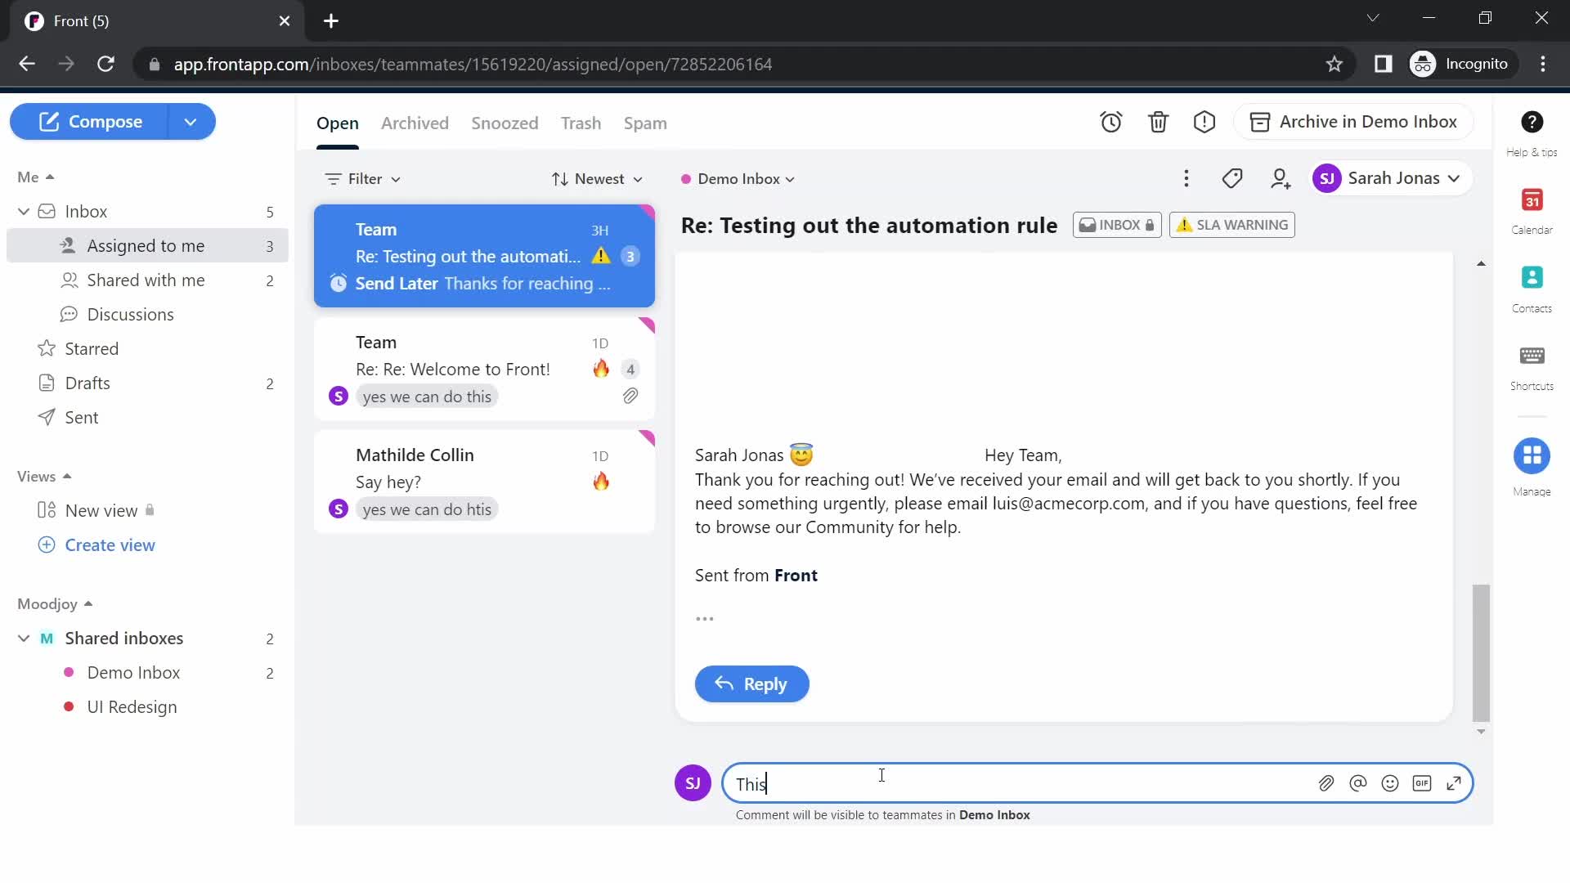Expand the Newest sort order dropdown
Viewport: 1570px width, 883px height.
point(596,178)
